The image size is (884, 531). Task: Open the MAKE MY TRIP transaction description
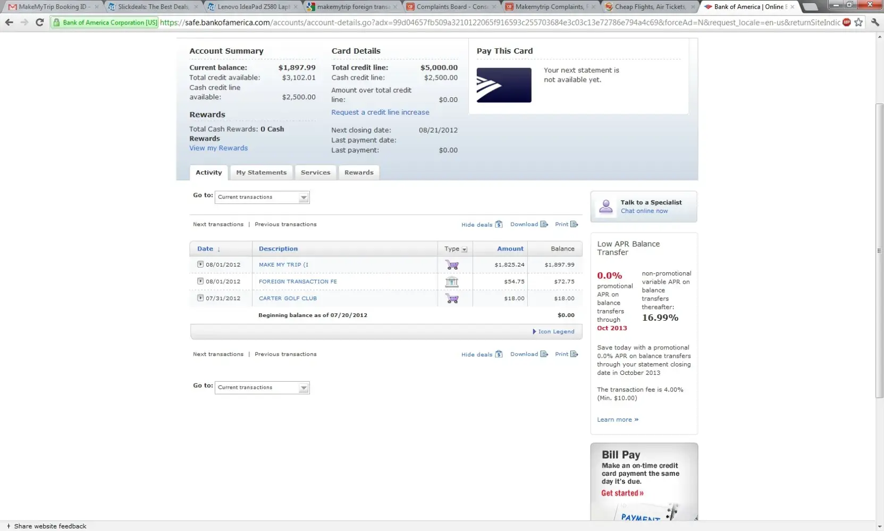[x=283, y=264]
